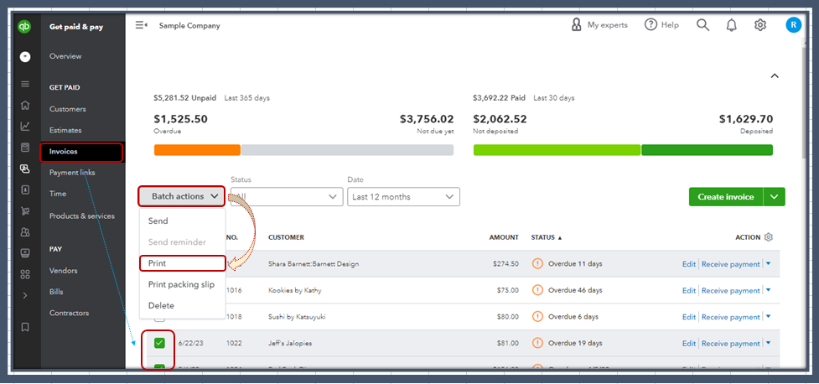Screen dimensions: 819x384
Task: Select the Get paid & pay rail icon
Action: click(x=24, y=169)
